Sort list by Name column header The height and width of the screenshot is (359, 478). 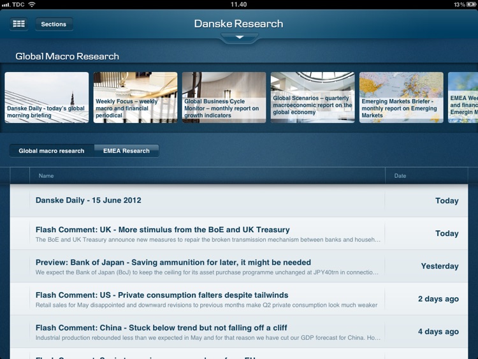(207, 176)
